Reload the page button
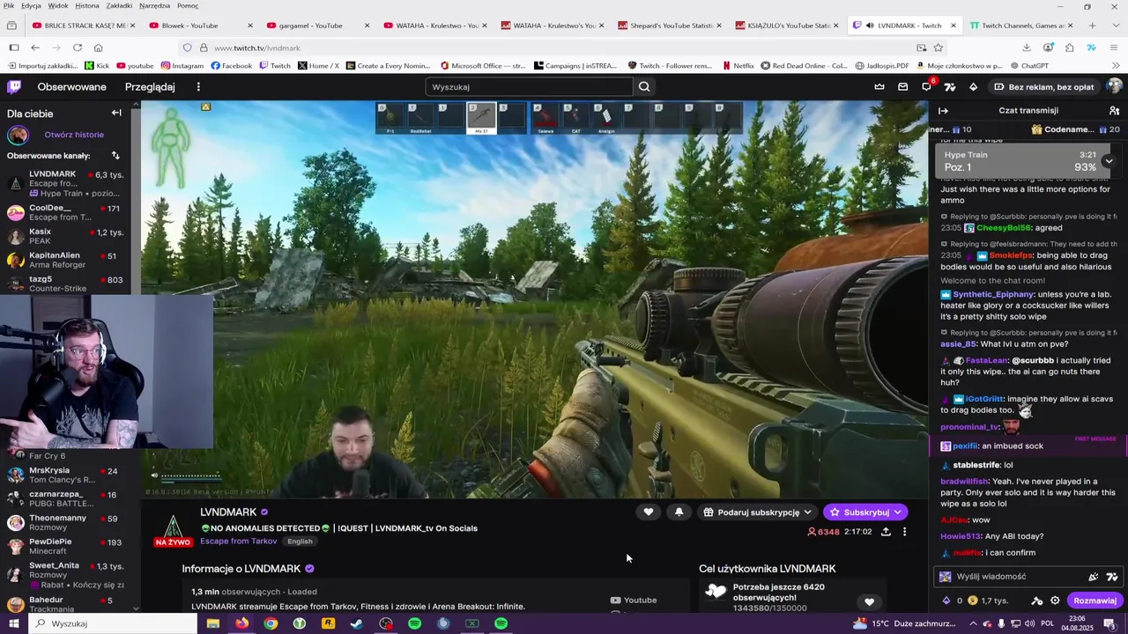 coord(78,48)
